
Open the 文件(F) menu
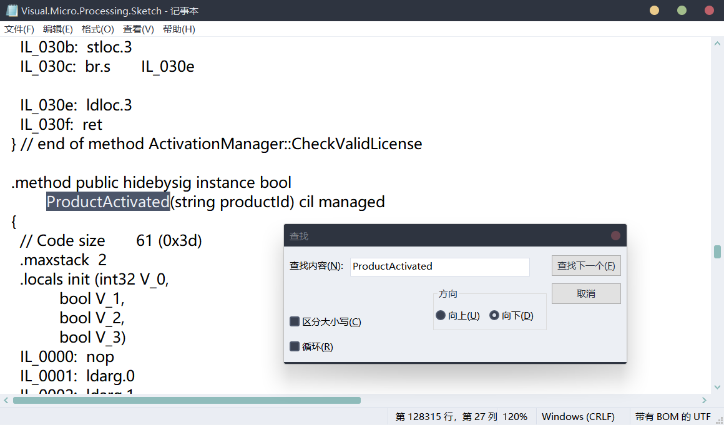coord(19,29)
